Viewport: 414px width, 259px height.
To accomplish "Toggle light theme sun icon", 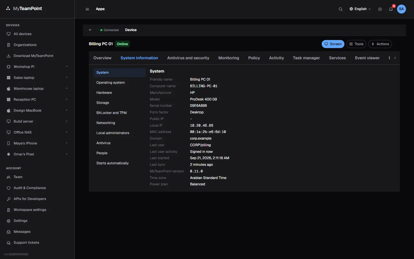I will pos(380,9).
